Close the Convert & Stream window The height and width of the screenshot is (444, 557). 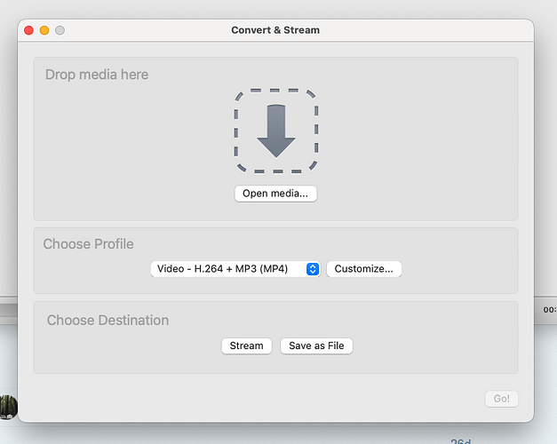click(x=28, y=30)
